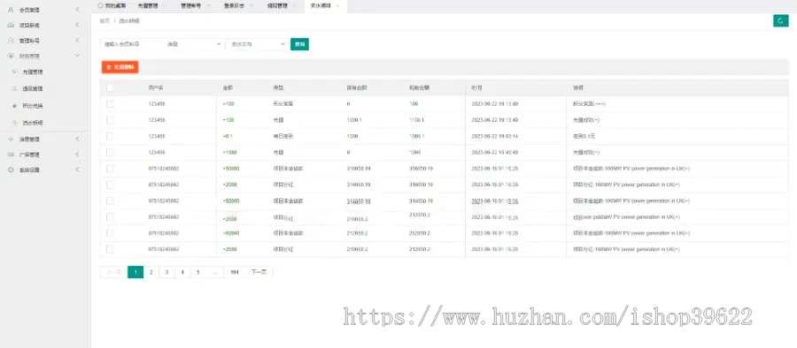Open 流水明细 via its sidebar submenu icon

click(14, 122)
